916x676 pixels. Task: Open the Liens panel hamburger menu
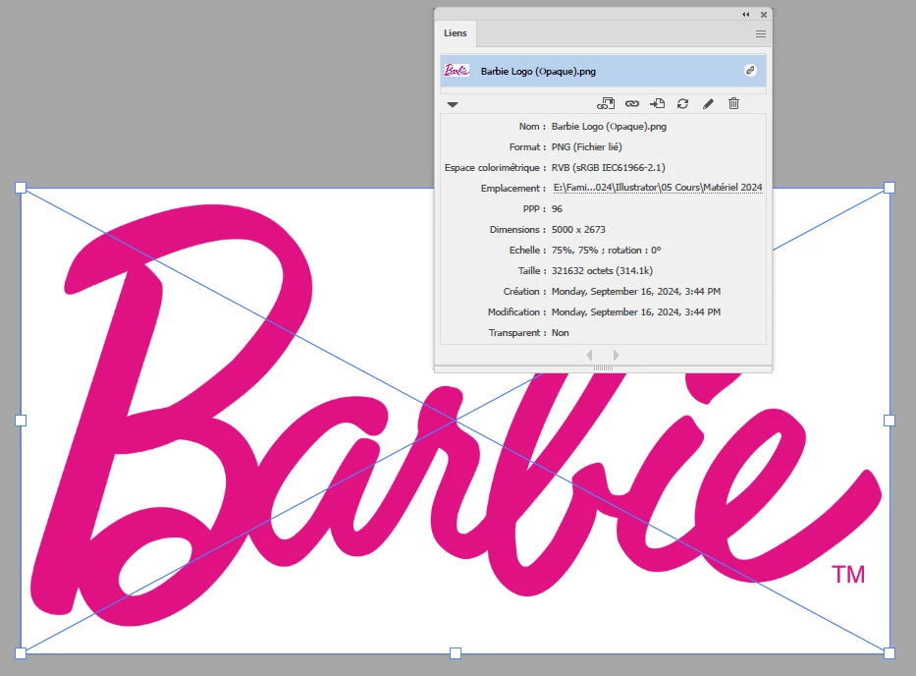760,34
